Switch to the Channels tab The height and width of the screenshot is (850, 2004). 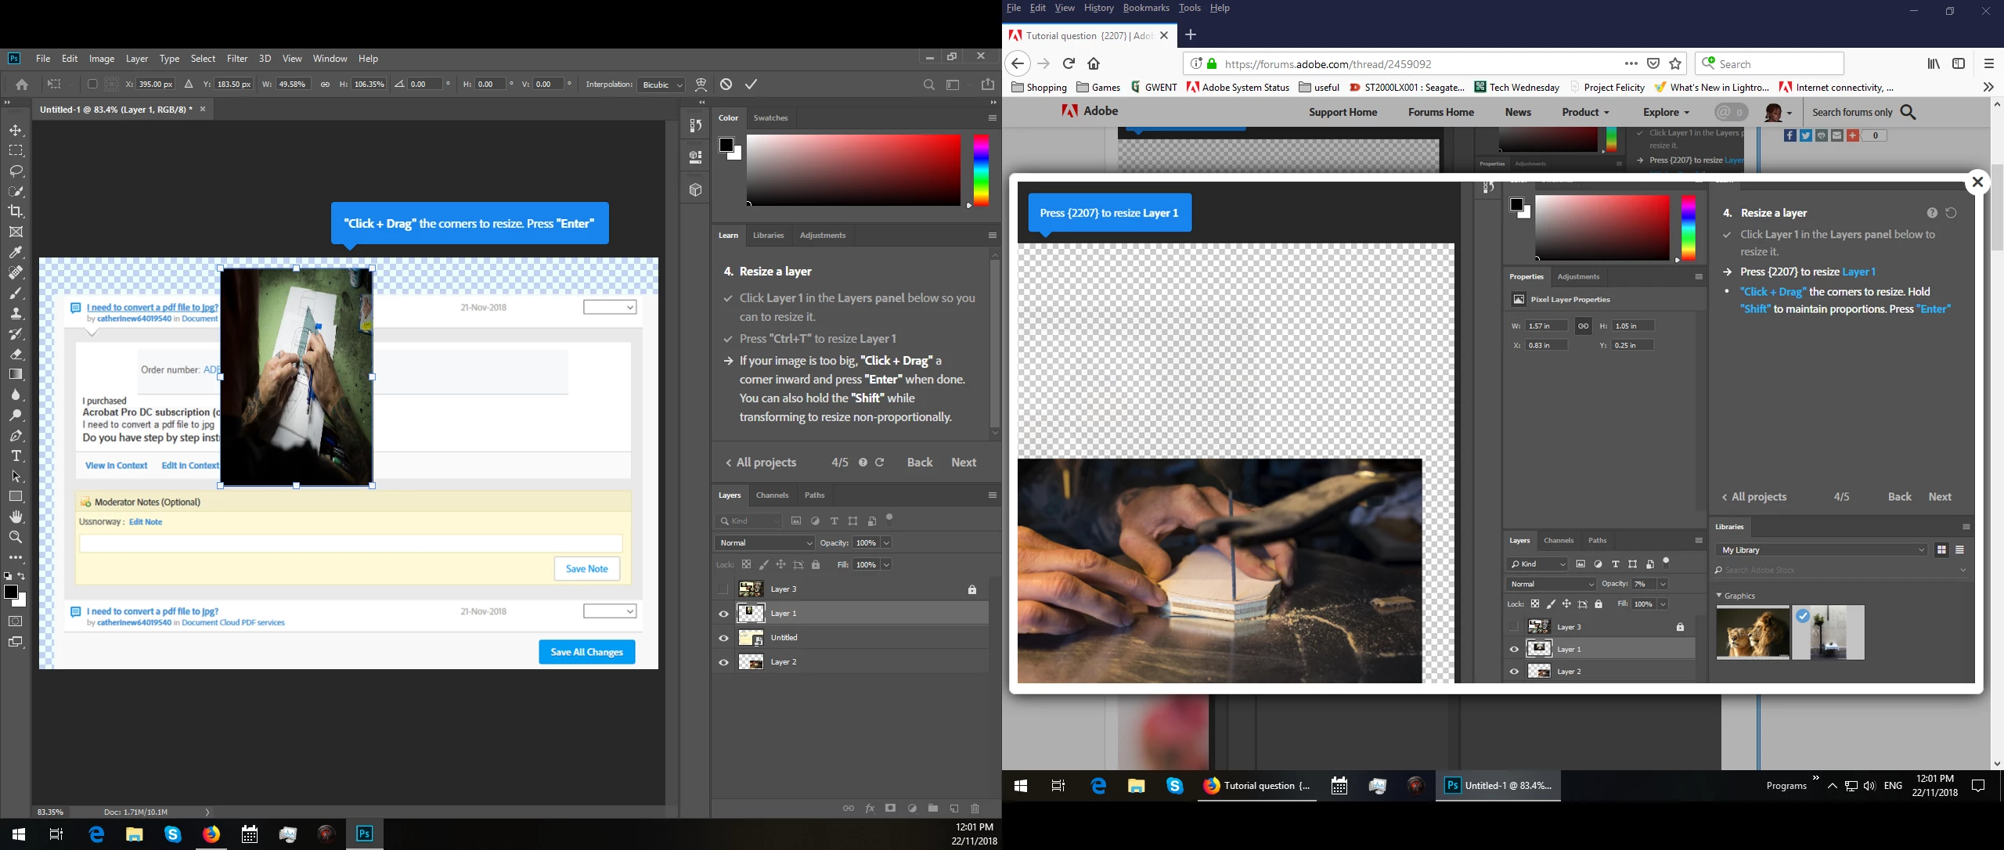click(772, 495)
